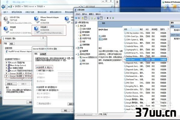Select USB-KEY DIAL connection icon

point(6,20)
